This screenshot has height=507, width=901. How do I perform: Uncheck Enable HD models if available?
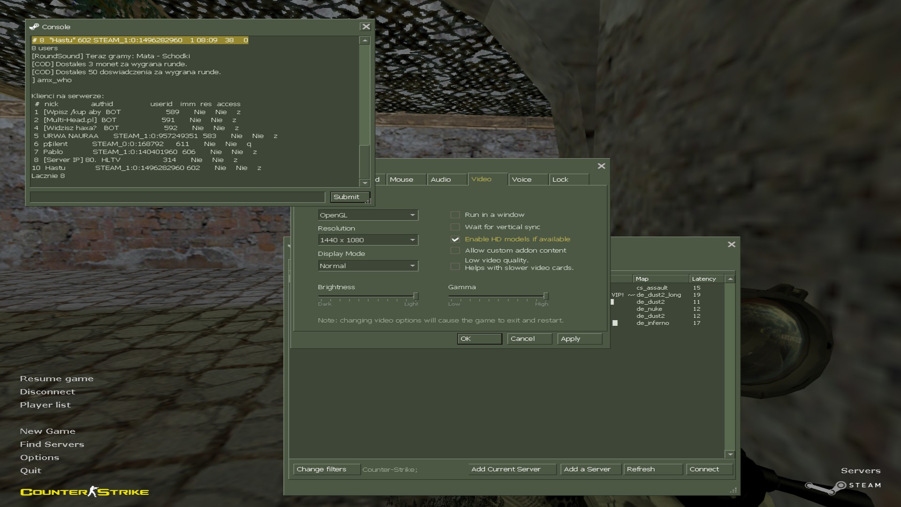click(455, 239)
